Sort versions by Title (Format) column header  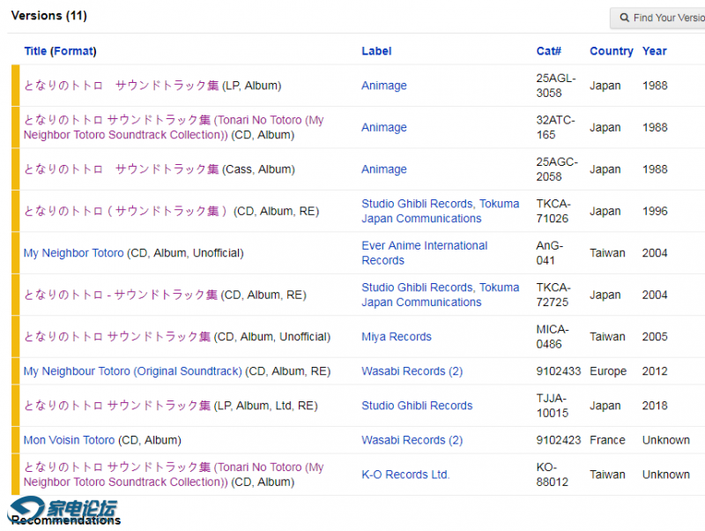(60, 51)
